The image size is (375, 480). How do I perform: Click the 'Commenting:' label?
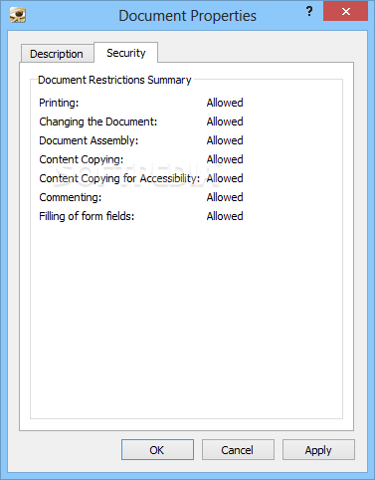(x=71, y=197)
